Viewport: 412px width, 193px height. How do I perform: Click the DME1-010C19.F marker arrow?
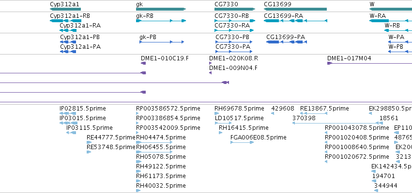click(143, 63)
